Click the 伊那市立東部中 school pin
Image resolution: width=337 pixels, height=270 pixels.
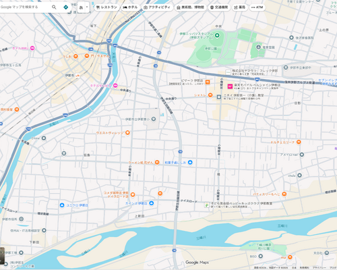pos(286,67)
